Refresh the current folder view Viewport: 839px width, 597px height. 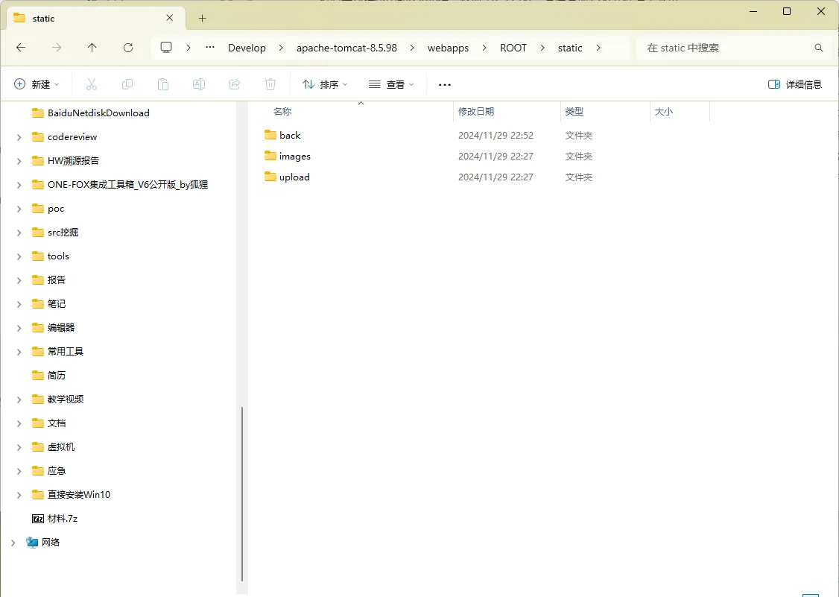pyautogui.click(x=127, y=47)
